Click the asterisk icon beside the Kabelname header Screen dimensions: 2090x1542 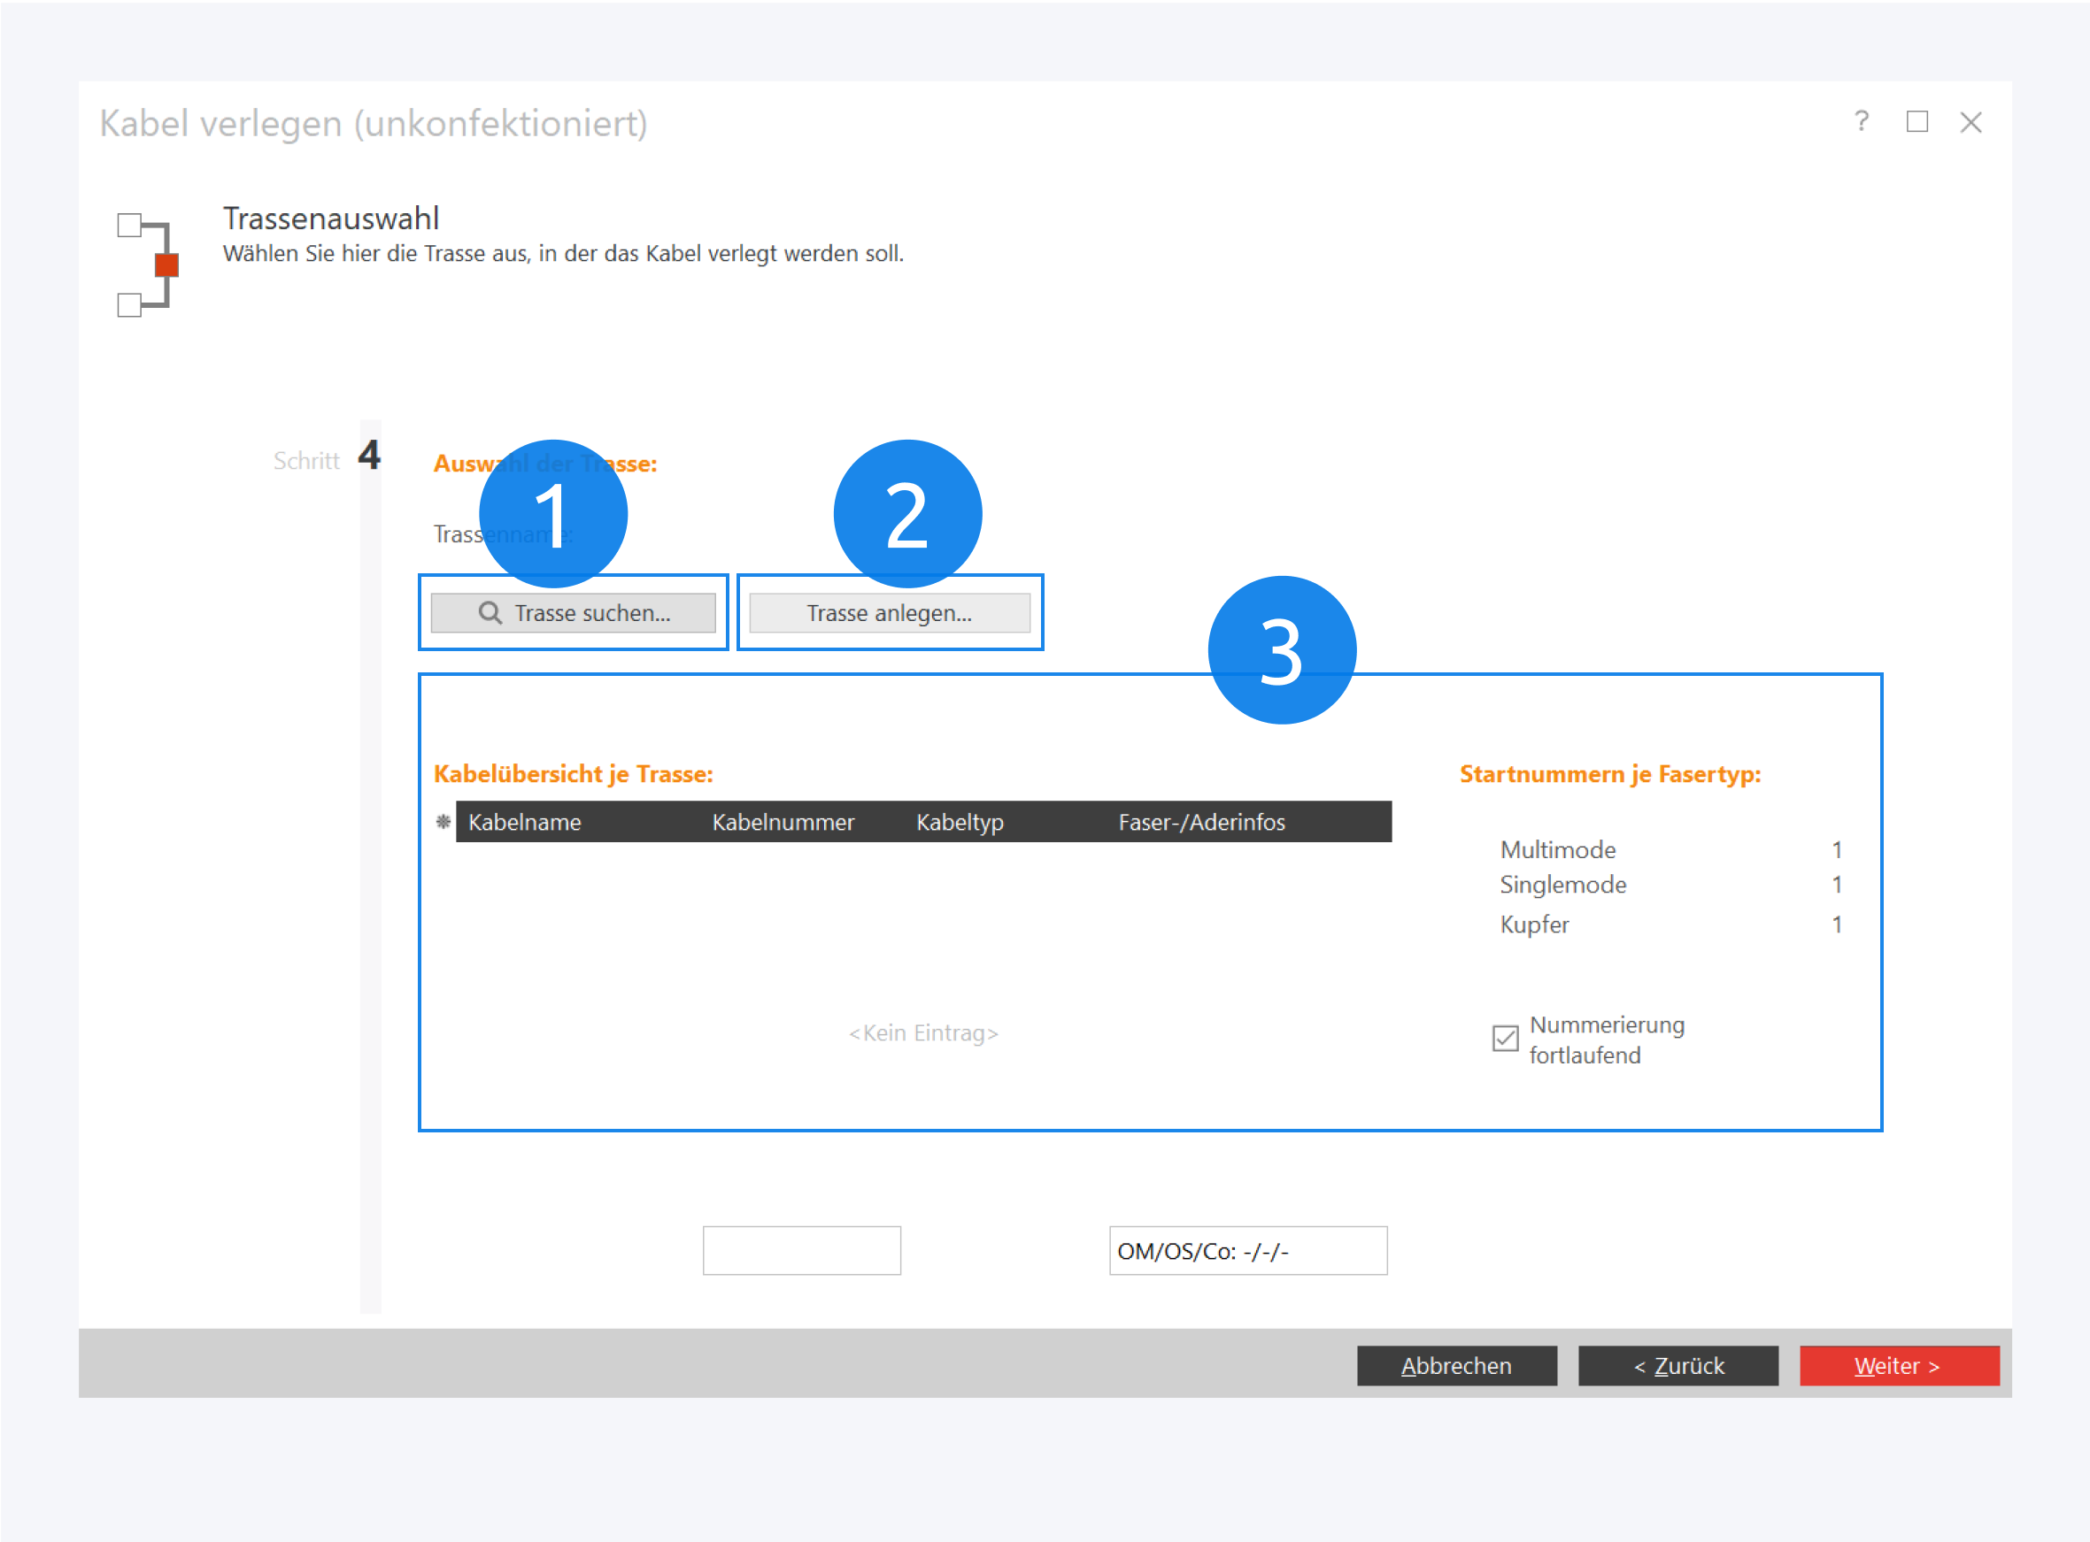pyautogui.click(x=443, y=821)
